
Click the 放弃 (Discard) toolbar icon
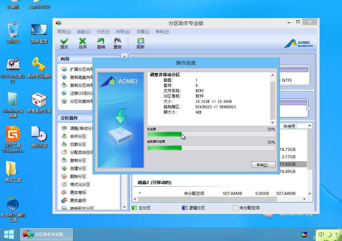(x=82, y=43)
